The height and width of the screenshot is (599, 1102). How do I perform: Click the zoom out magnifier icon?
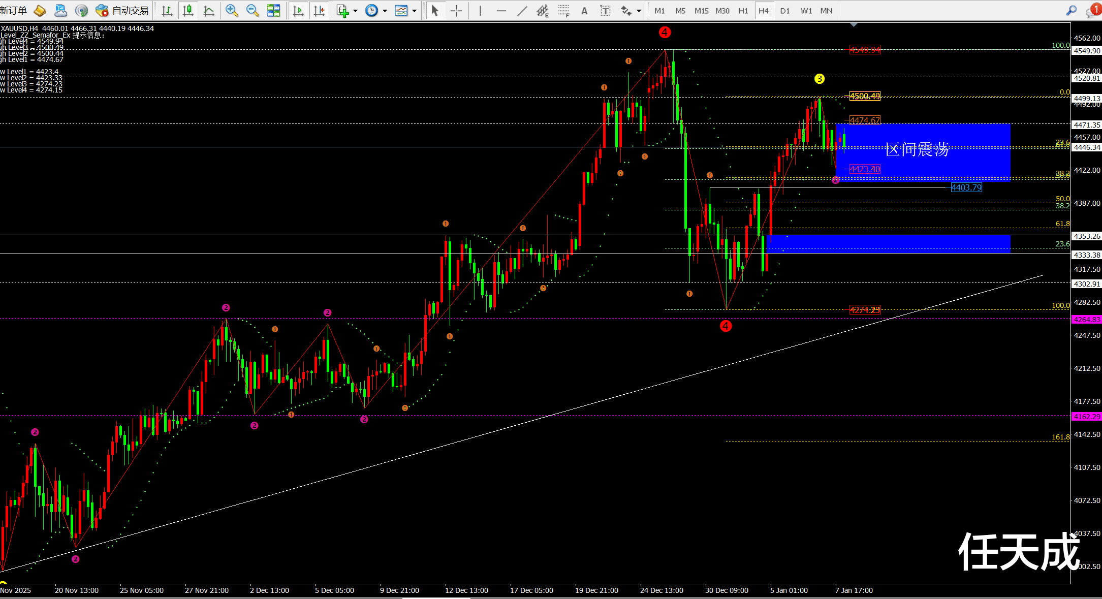pyautogui.click(x=253, y=11)
